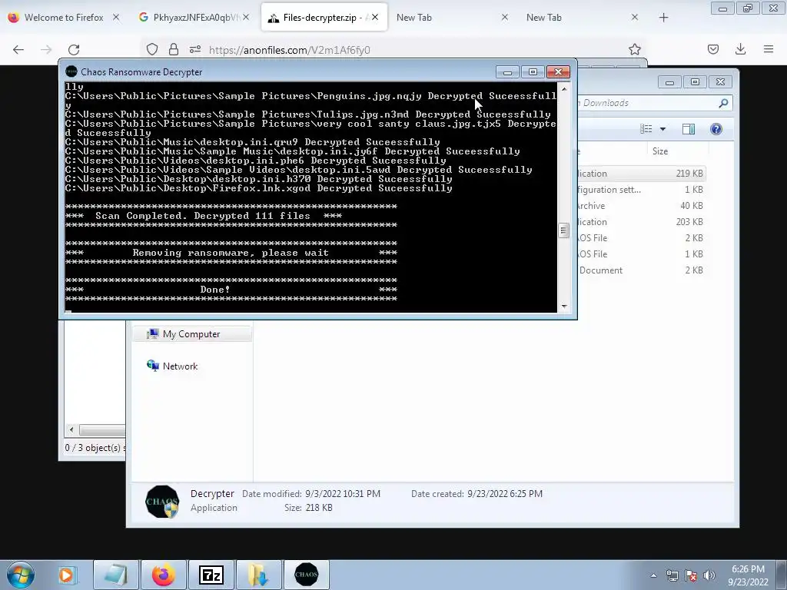Screen dimensions: 787x590
Task: Show hidden tray icons
Action: [653, 575]
